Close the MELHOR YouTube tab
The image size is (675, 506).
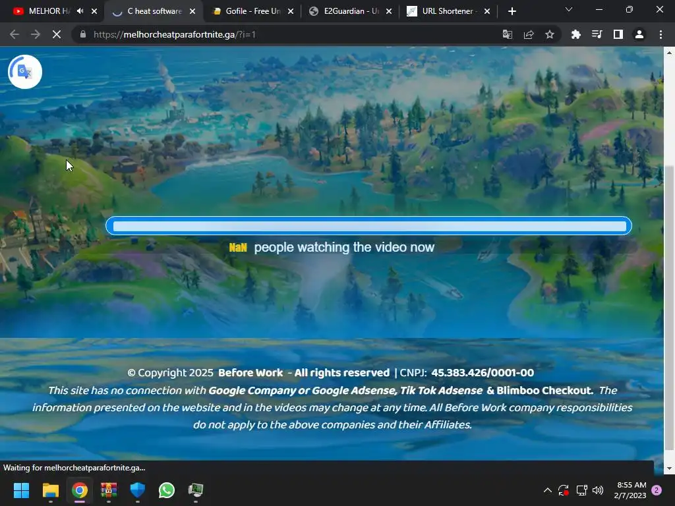(94, 11)
